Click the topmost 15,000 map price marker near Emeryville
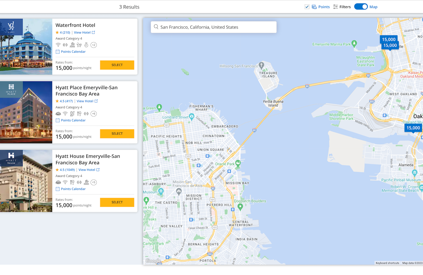 click(x=388, y=39)
